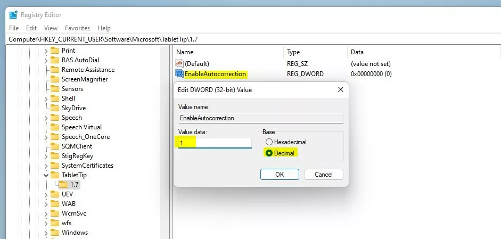Click the Sensors folder icon
This screenshot has width=501, height=239.
coord(55,89)
